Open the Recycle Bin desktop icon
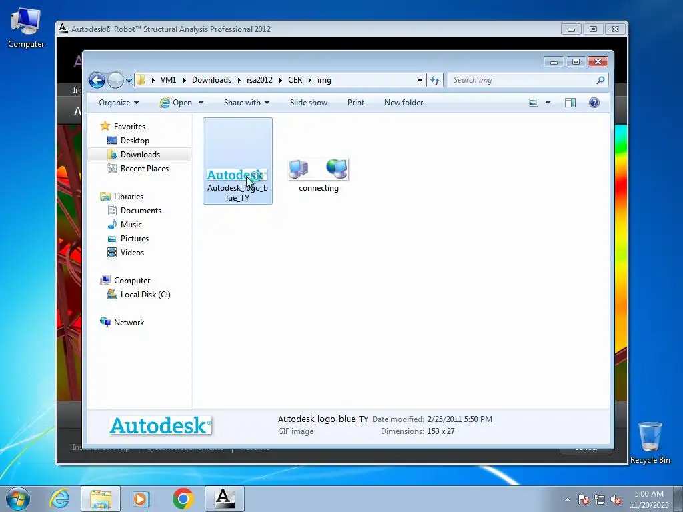 (650, 443)
